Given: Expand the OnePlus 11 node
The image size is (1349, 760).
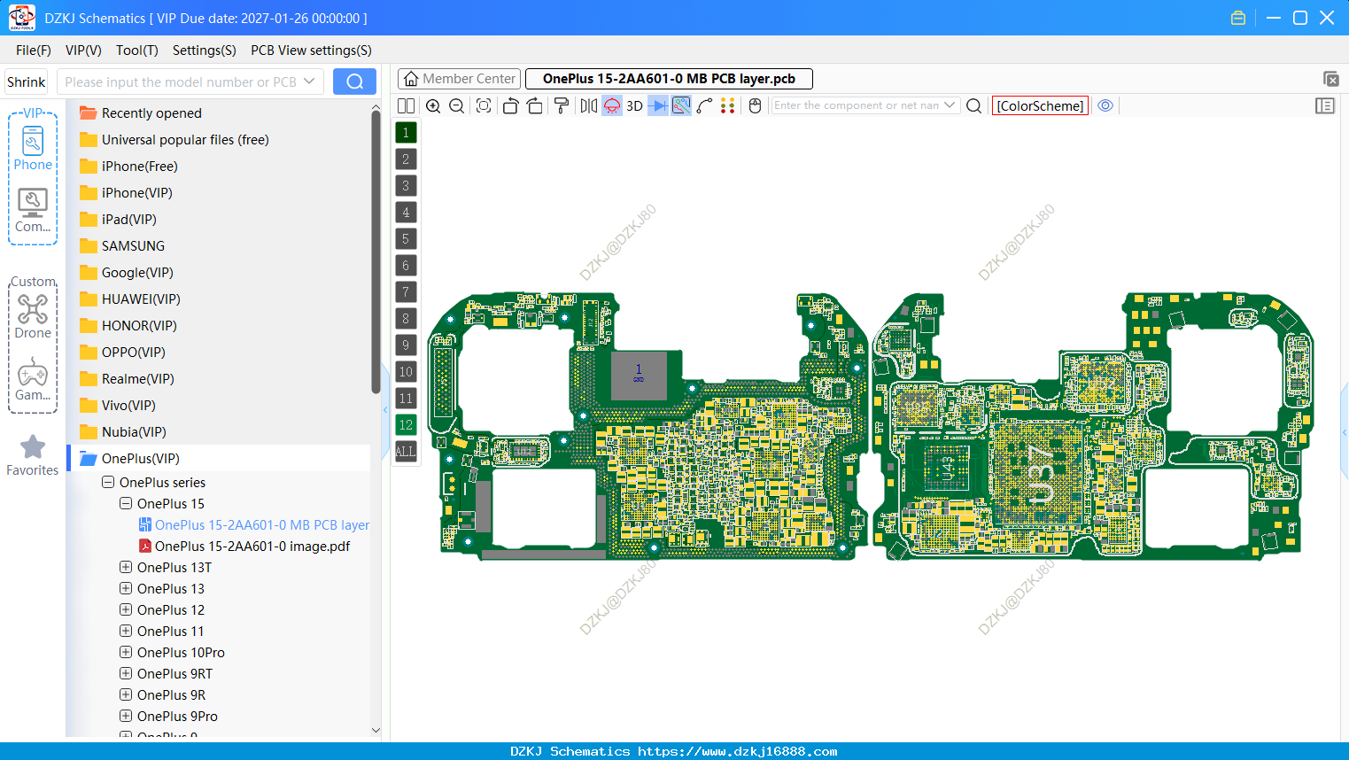Looking at the screenshot, I should click(x=126, y=632).
